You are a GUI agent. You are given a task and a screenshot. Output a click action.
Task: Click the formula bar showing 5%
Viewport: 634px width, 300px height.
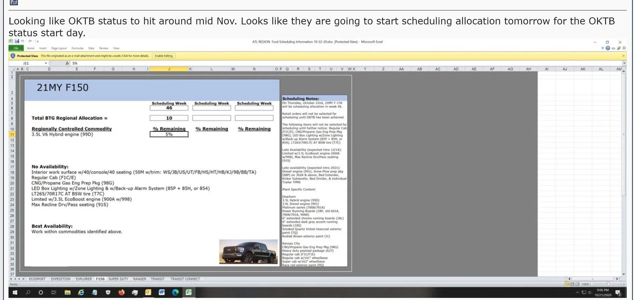(345, 63)
